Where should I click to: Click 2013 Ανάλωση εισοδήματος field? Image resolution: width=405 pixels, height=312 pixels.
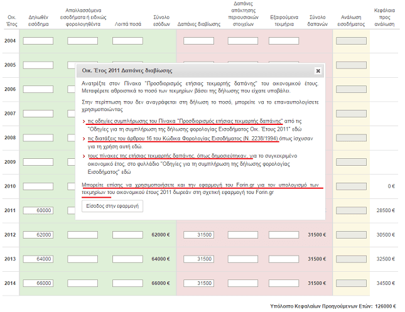351,259
